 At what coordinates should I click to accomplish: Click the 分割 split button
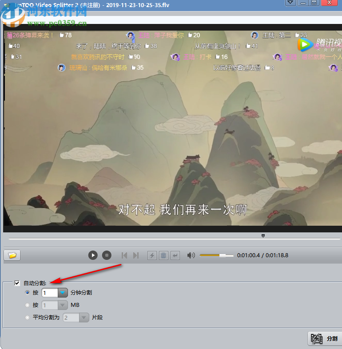click(325, 338)
